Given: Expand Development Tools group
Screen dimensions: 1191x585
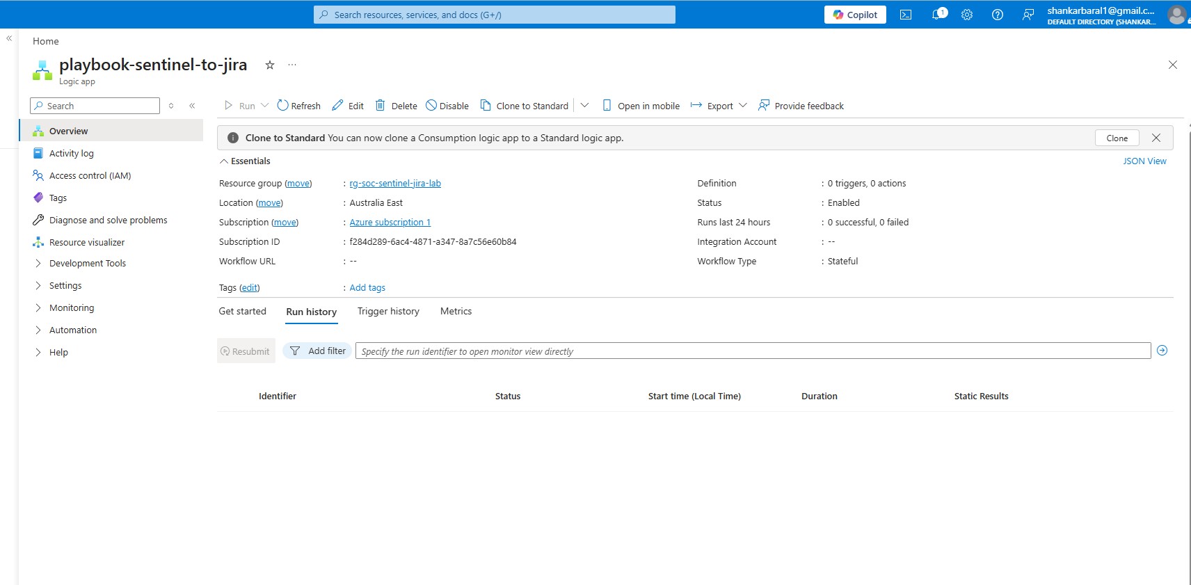Looking at the screenshot, I should [88, 263].
